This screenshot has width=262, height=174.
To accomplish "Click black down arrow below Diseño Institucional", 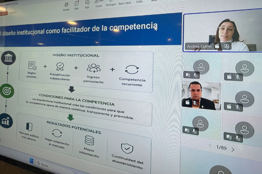I will pyautogui.click(x=72, y=89).
